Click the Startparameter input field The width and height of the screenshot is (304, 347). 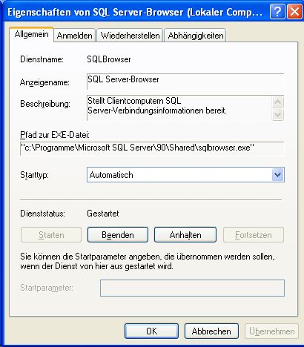(192, 288)
